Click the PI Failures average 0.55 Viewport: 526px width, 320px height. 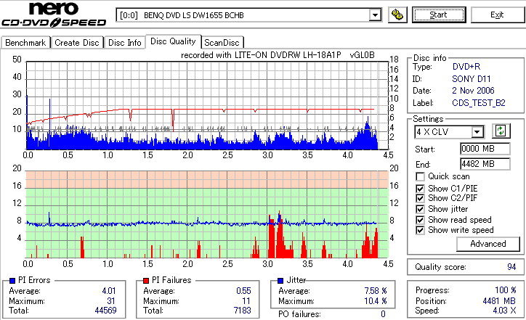(243, 291)
